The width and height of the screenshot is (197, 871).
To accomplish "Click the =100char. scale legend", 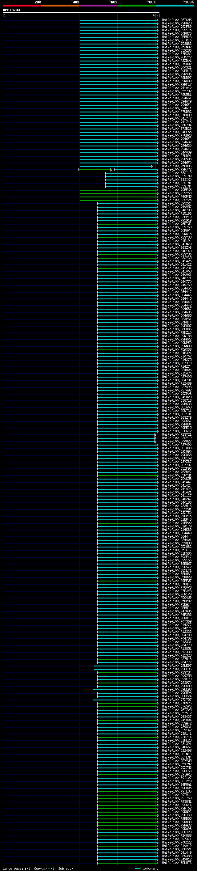I will [x=146, y=869].
